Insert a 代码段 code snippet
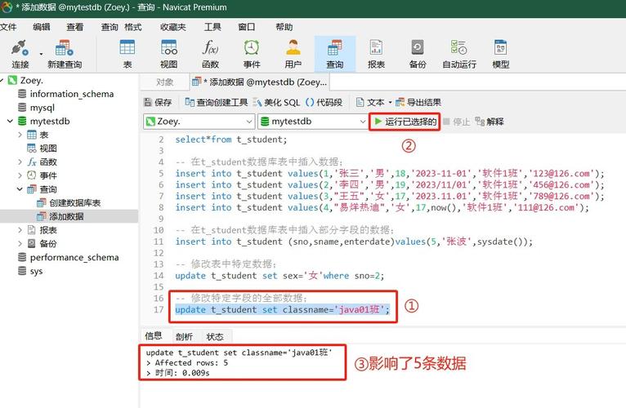Image resolution: width=626 pixels, height=408 pixels. tap(324, 103)
